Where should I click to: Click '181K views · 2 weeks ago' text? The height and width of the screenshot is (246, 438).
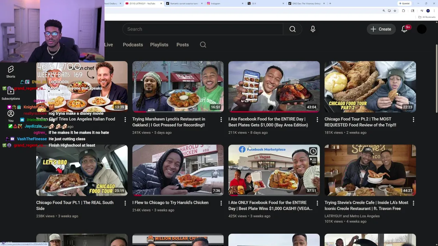click(x=345, y=133)
